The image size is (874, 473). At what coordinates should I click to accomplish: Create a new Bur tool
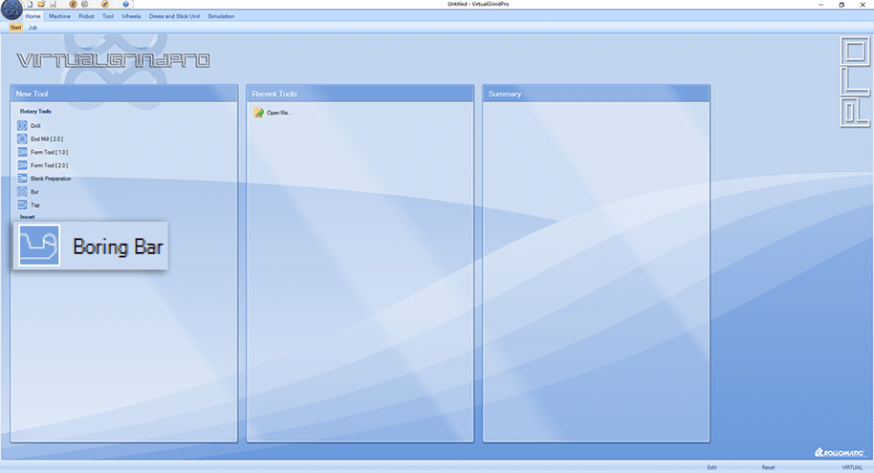(35, 192)
